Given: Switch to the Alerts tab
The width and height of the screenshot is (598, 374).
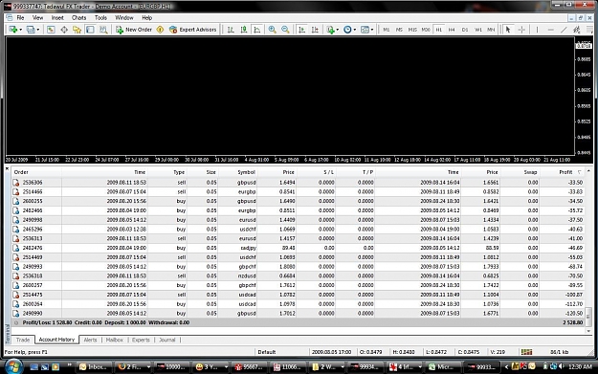Looking at the screenshot, I should point(90,340).
